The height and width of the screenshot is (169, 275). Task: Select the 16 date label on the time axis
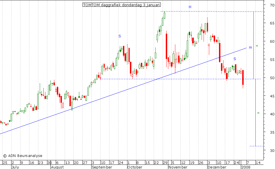(32, 163)
